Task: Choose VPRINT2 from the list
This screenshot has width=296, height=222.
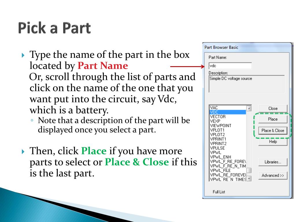Action: point(228,143)
